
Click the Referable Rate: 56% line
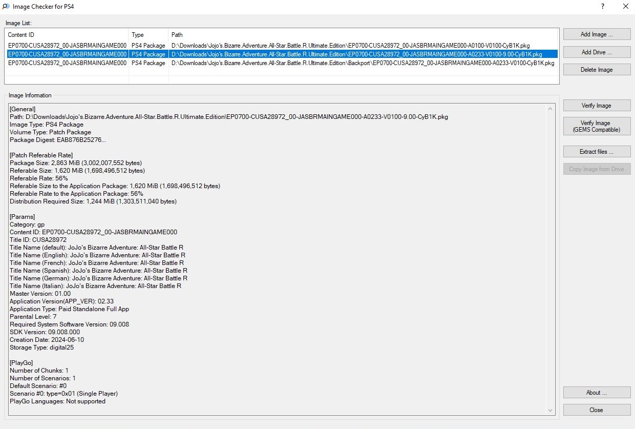39,178
